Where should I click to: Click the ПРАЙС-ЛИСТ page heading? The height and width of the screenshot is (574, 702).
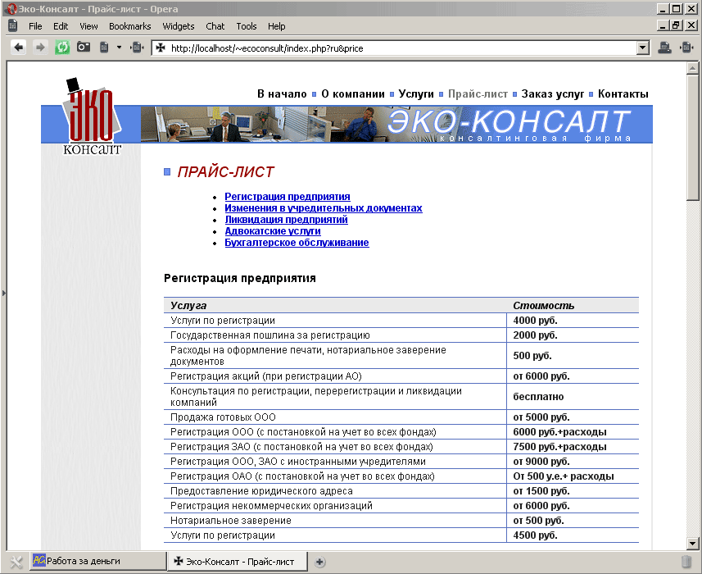click(x=225, y=171)
